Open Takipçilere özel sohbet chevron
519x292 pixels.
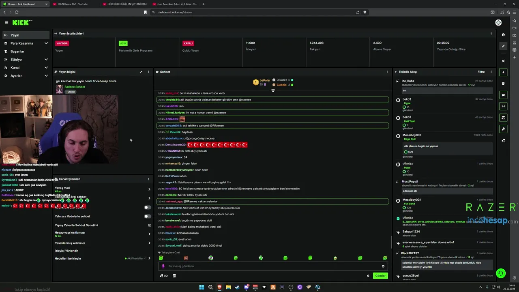[149, 198]
